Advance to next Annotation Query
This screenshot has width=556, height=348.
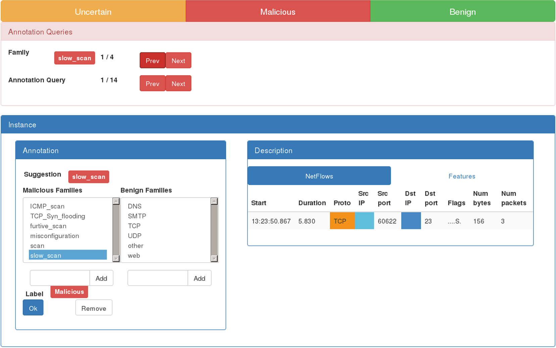178,84
